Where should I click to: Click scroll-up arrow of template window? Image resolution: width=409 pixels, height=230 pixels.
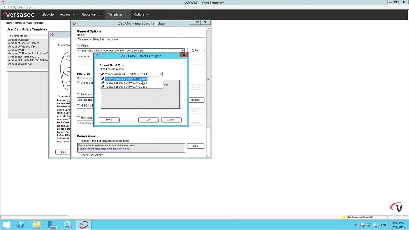208,29
